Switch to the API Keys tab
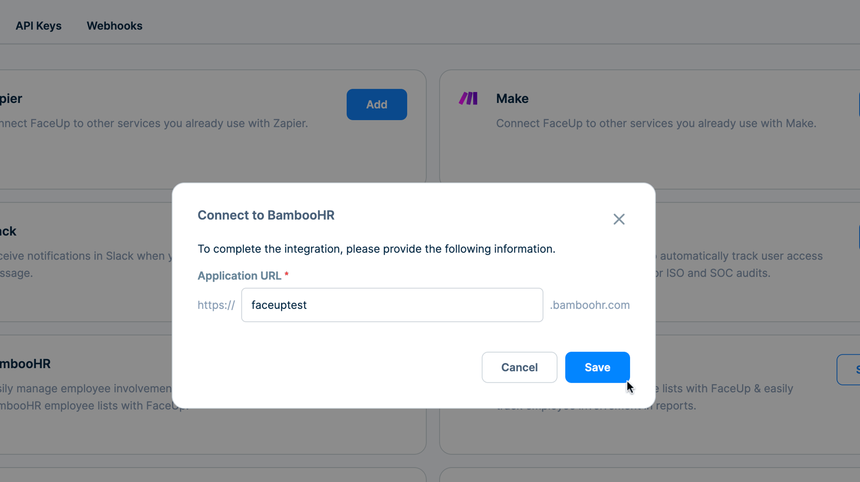860x482 pixels. [x=38, y=26]
